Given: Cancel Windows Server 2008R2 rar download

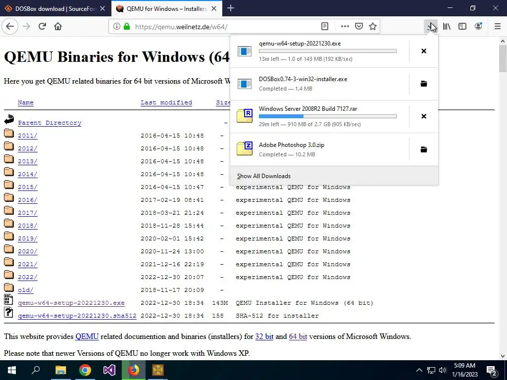Looking at the screenshot, I should pyautogui.click(x=424, y=116).
